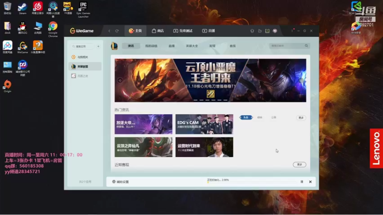Refresh the WeGame page

point(117,31)
